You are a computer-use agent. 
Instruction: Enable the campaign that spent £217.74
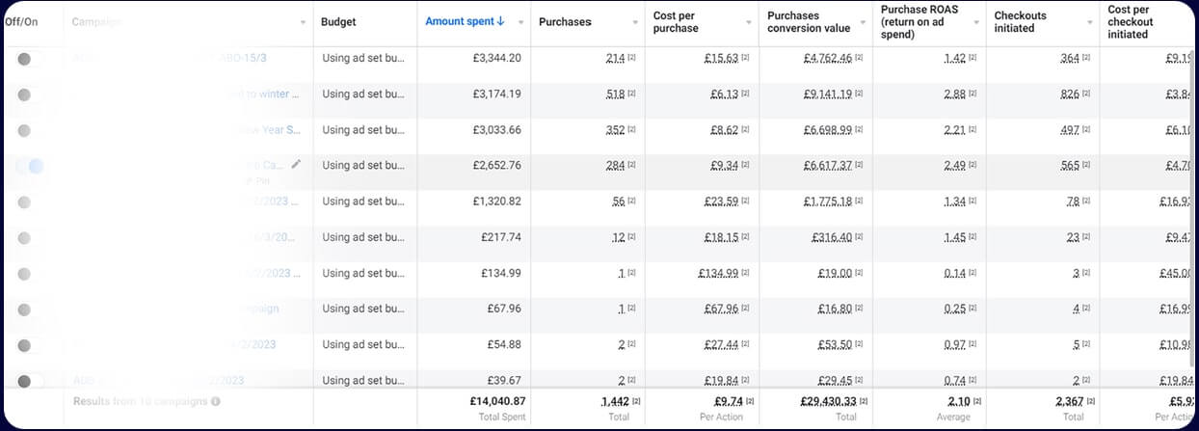pyautogui.click(x=25, y=237)
